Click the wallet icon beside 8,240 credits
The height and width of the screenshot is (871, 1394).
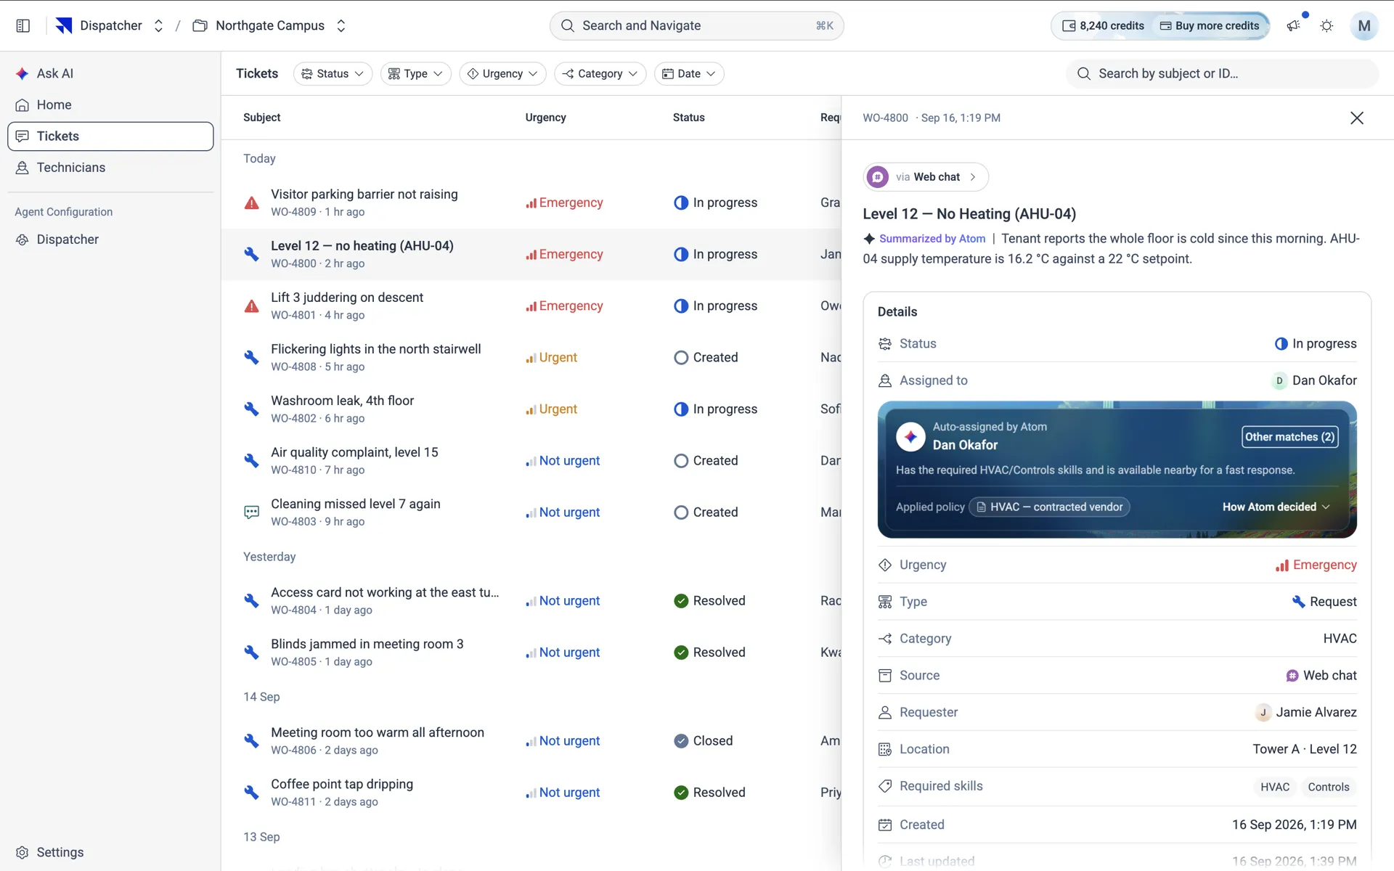(x=1069, y=26)
